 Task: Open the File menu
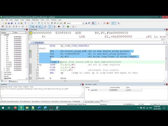2,20
